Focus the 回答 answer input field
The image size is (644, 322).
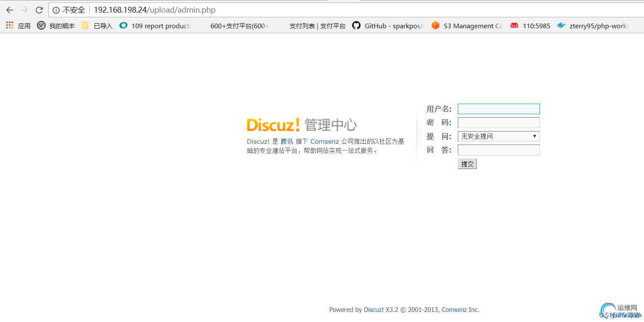click(x=499, y=150)
